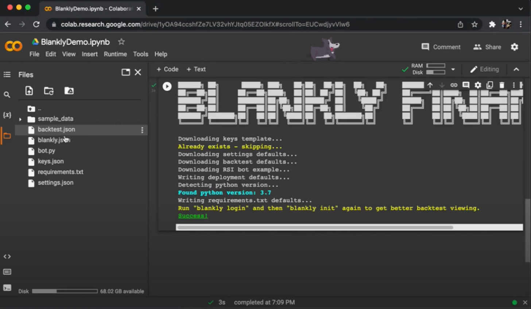Bookmark this page star icon
Screen dimensions: 531x309
[x=474, y=24]
